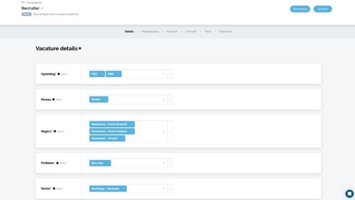Go back to Campagnes via arrow icon
The height and width of the screenshot is (200, 355).
click(x=23, y=2)
